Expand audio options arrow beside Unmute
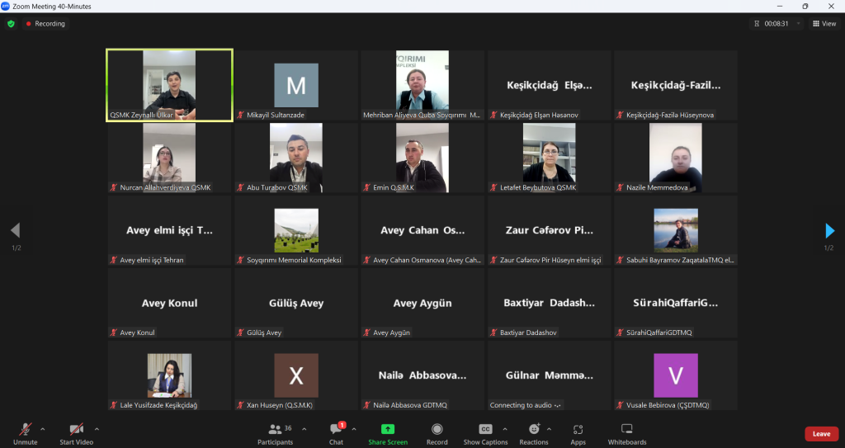Image resolution: width=845 pixels, height=448 pixels. tap(43, 429)
